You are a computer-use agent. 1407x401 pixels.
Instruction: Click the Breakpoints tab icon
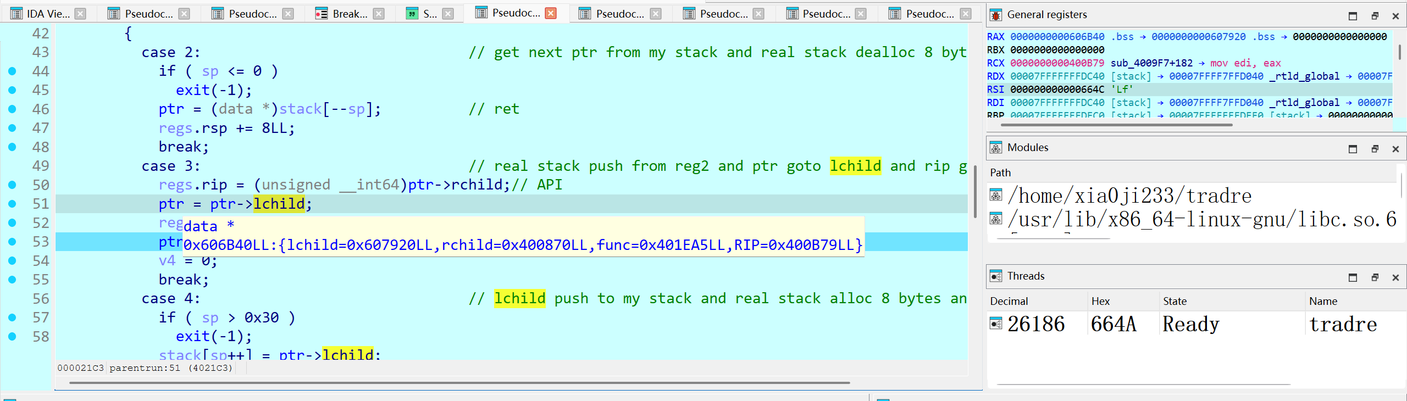point(322,14)
